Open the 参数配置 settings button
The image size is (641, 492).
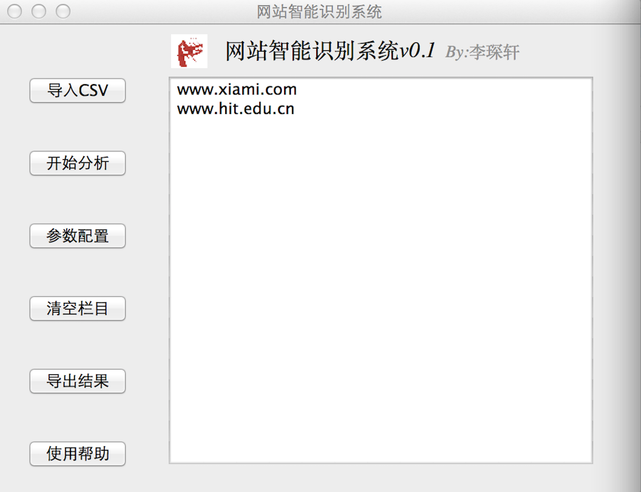coord(78,236)
